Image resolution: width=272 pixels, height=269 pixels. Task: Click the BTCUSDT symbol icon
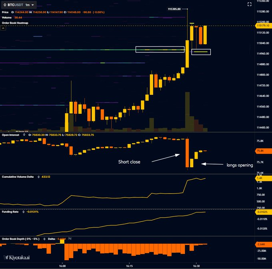(x=6, y=5)
